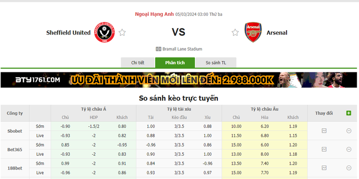Open the Bet365 odds change chart icon
The height and width of the screenshot is (179, 359).
coord(324,149)
